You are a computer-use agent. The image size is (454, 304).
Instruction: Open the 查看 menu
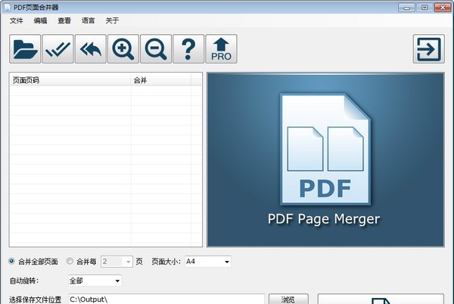(64, 20)
